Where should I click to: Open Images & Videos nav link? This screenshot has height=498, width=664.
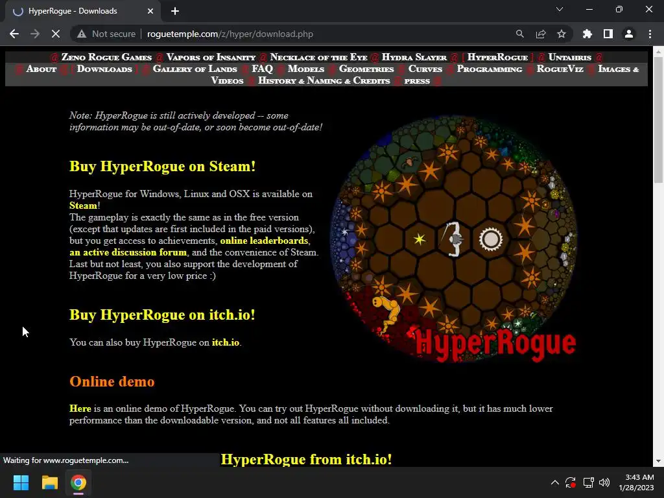coord(618,69)
